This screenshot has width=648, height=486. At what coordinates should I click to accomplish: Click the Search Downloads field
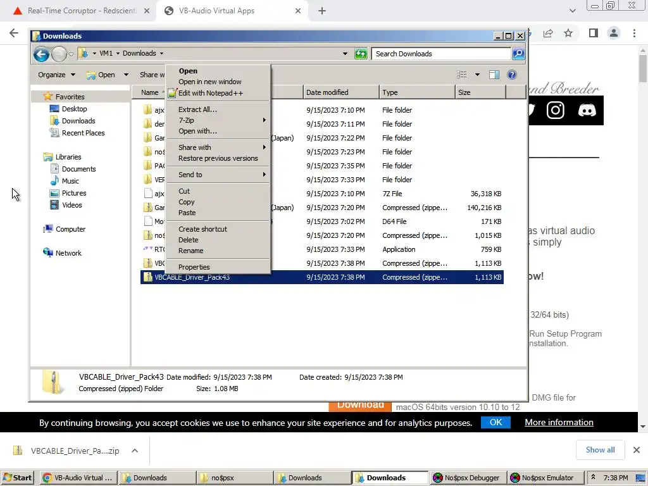(x=441, y=54)
